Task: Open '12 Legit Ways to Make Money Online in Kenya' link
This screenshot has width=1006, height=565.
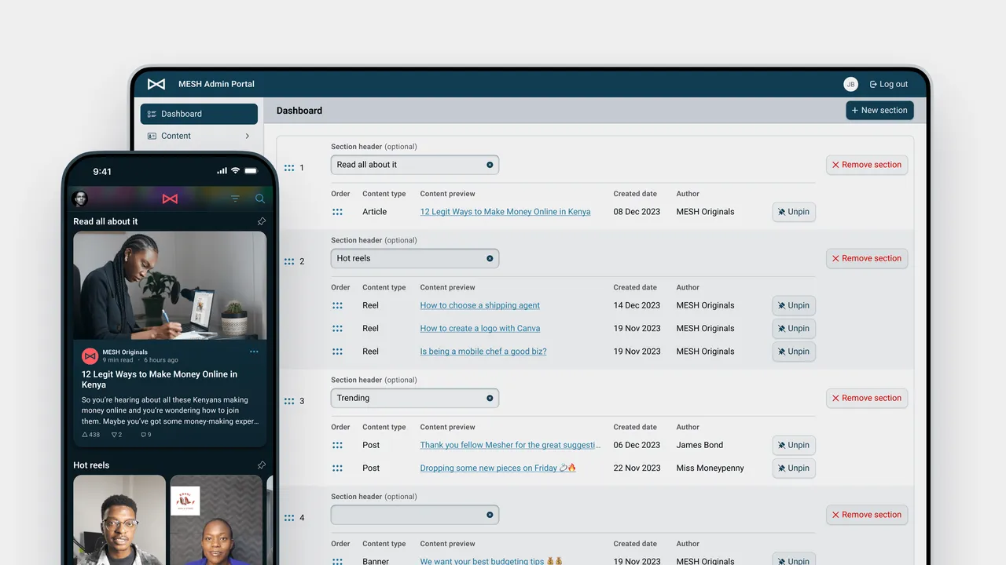Action: click(x=505, y=212)
